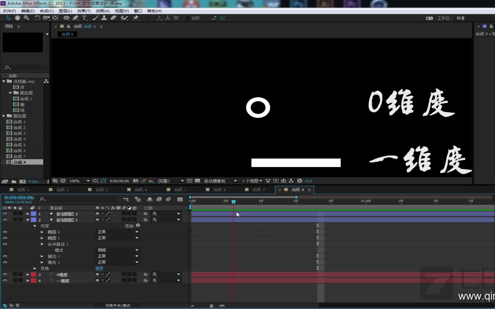Select the Unified Camera tool

[x=46, y=18]
